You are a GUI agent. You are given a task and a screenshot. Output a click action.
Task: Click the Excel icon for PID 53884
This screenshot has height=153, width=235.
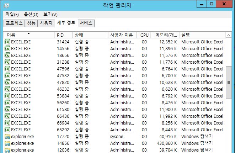pos(7,96)
